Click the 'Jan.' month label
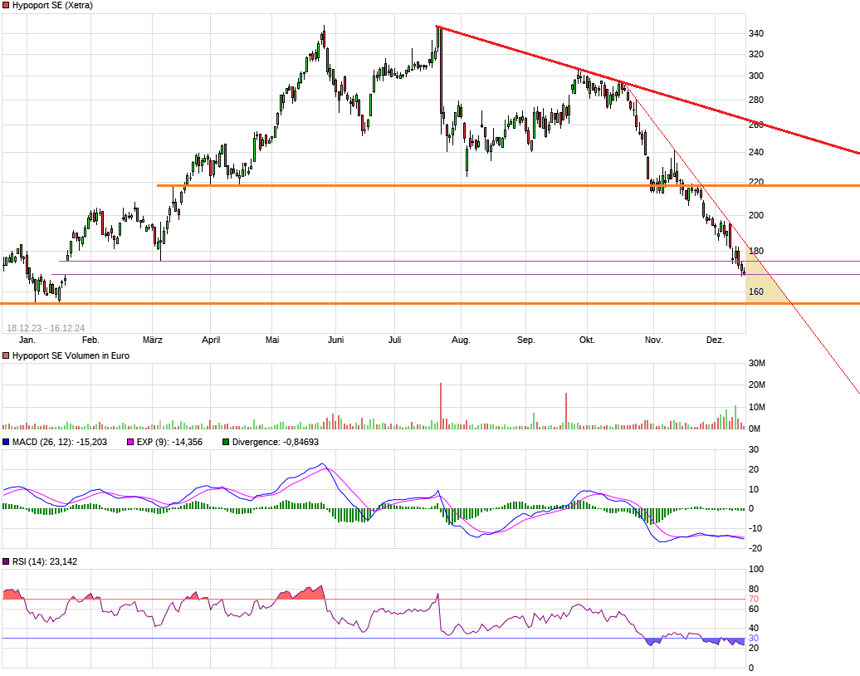The width and height of the screenshot is (860, 676). coord(27,340)
